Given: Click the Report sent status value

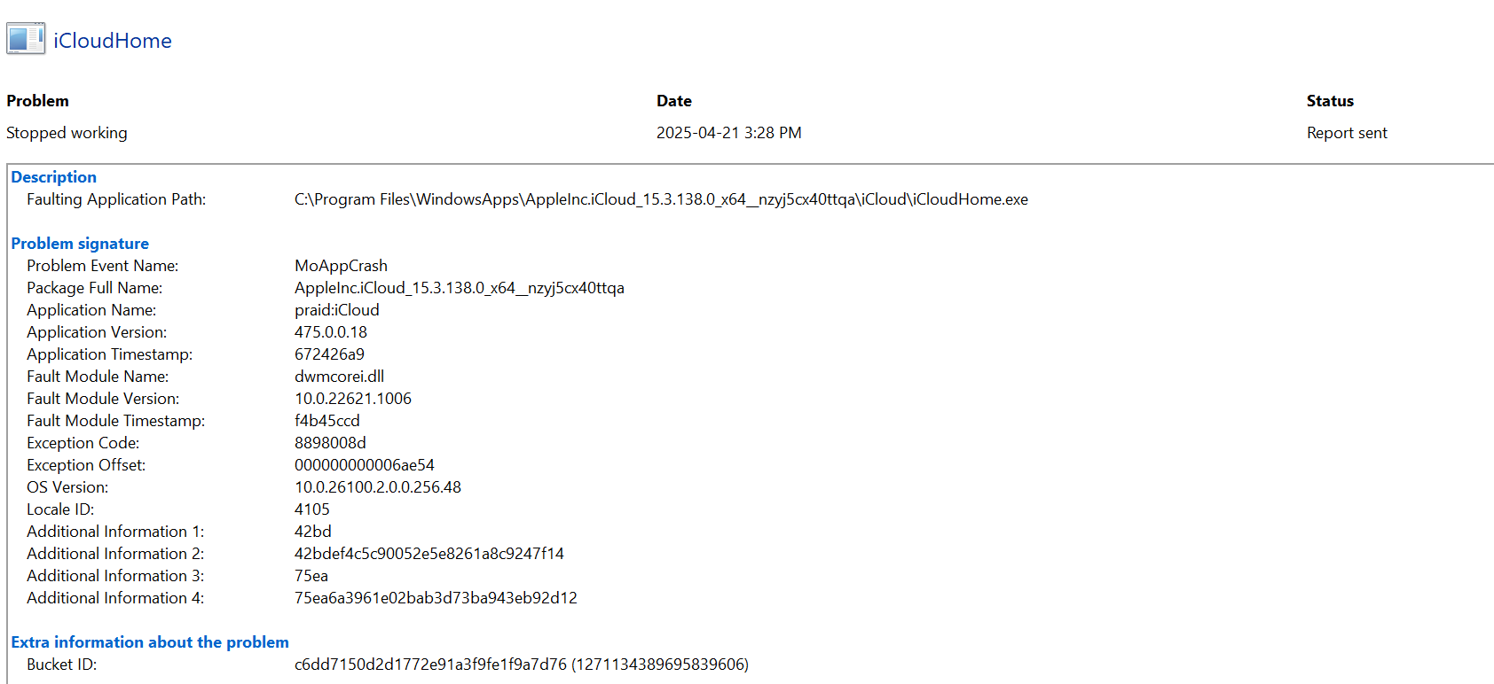Looking at the screenshot, I should pos(1347,133).
